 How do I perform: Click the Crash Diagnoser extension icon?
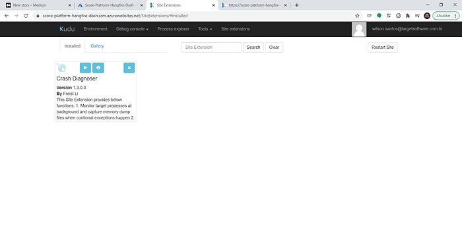pos(61,68)
